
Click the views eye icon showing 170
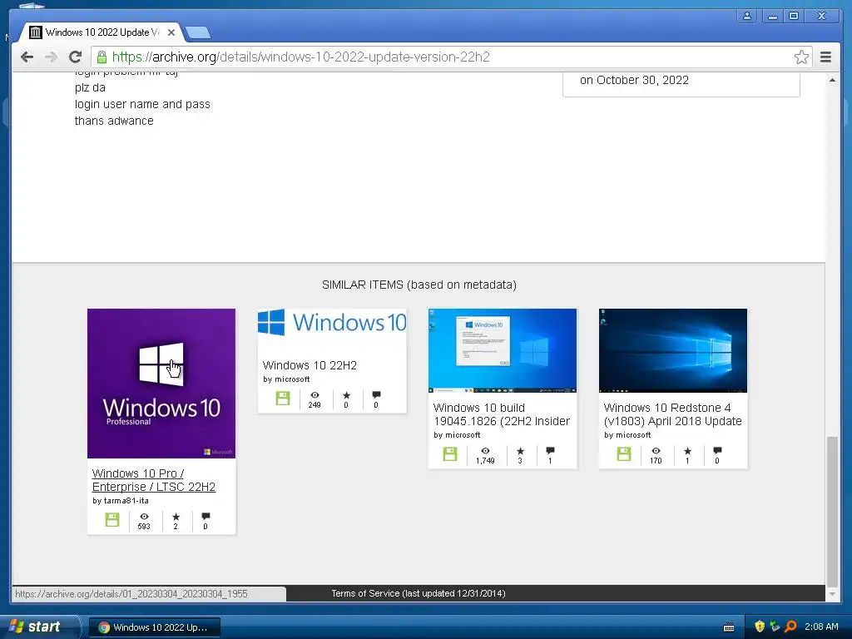point(656,451)
